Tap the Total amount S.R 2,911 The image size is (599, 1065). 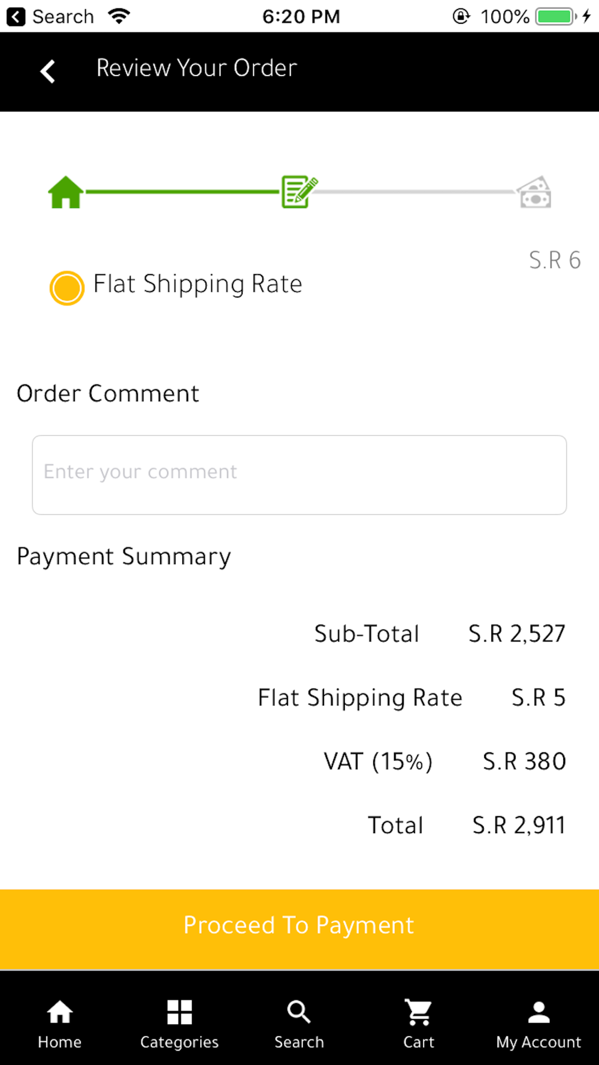click(518, 825)
